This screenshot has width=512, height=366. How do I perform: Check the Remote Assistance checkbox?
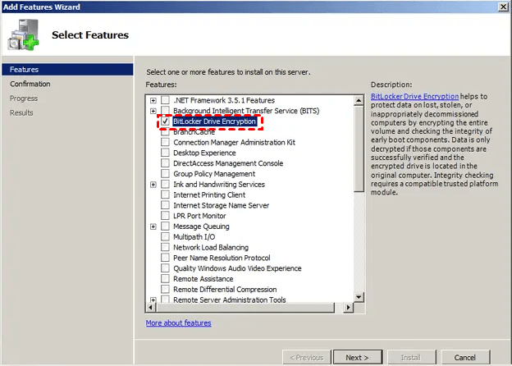(165, 278)
